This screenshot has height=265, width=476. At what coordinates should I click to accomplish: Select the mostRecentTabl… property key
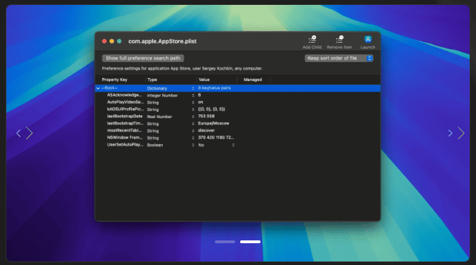tap(124, 130)
